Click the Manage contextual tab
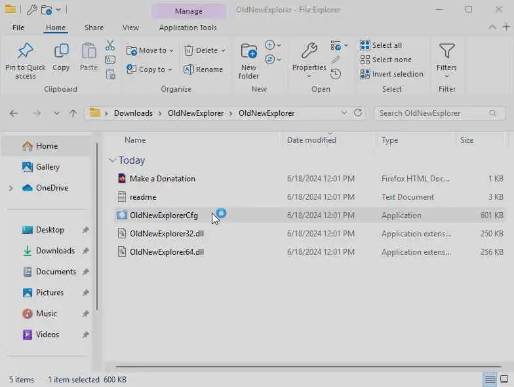This screenshot has width=514, height=387. pos(189,11)
